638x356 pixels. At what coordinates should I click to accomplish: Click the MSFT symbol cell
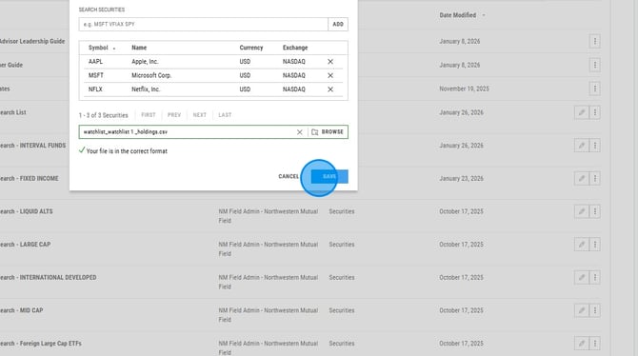[x=96, y=76]
